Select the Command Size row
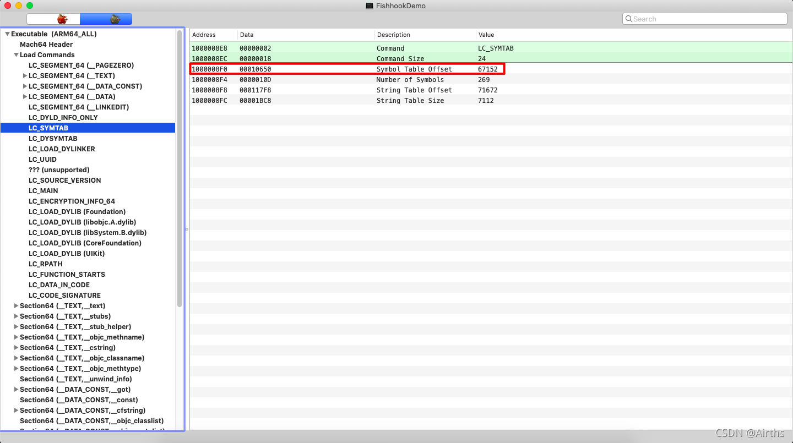 click(x=491, y=59)
